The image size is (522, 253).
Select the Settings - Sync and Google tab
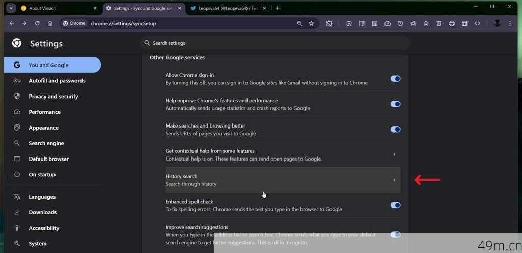click(x=143, y=8)
